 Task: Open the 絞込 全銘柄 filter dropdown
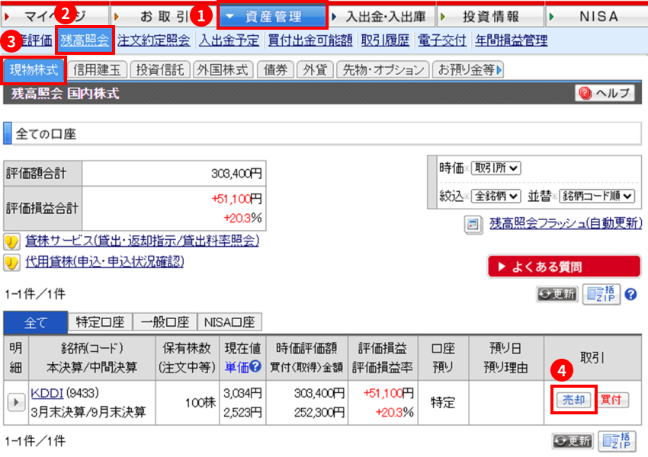(x=496, y=196)
